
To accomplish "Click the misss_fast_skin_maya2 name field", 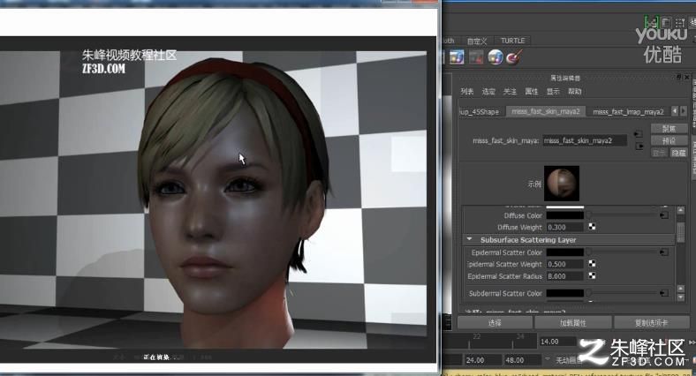I will pyautogui.click(x=585, y=140).
